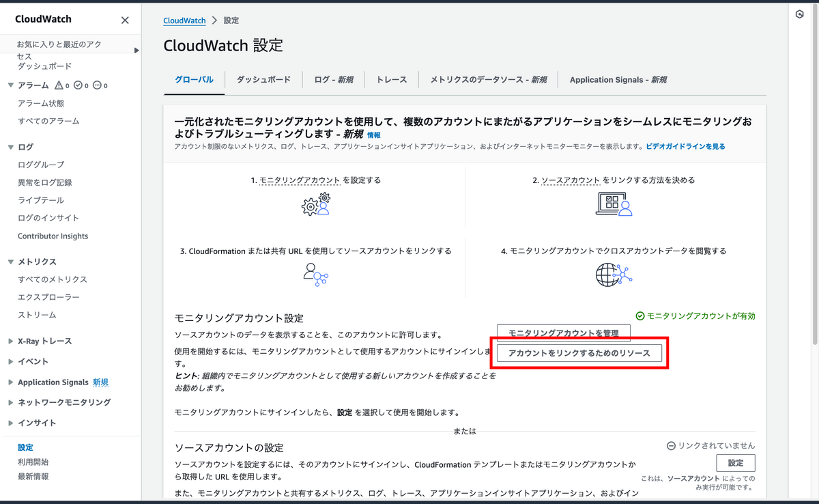Click OK checkmark alarm count icon
The image size is (819, 504).
[x=78, y=85]
